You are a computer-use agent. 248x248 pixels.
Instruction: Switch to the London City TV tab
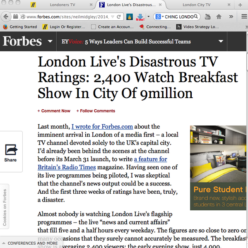(197, 5)
